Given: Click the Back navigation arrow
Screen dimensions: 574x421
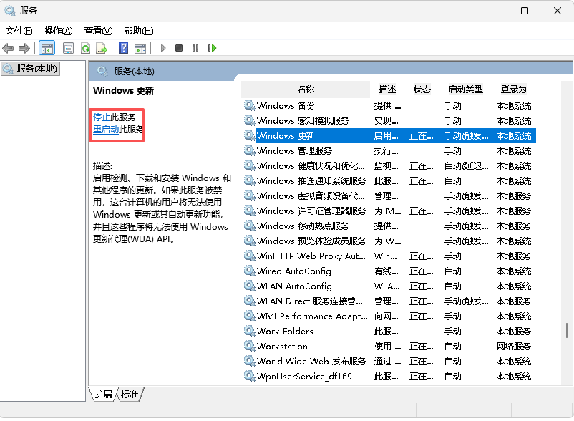Looking at the screenshot, I should [8, 47].
